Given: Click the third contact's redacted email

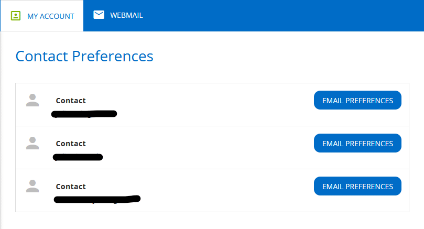Looking at the screenshot, I should [97, 199].
